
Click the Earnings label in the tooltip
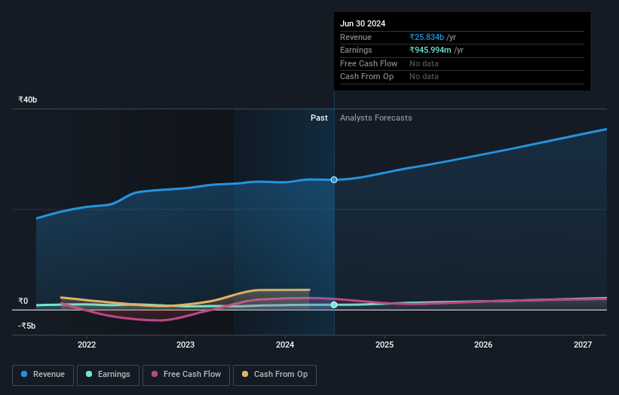pyautogui.click(x=356, y=50)
